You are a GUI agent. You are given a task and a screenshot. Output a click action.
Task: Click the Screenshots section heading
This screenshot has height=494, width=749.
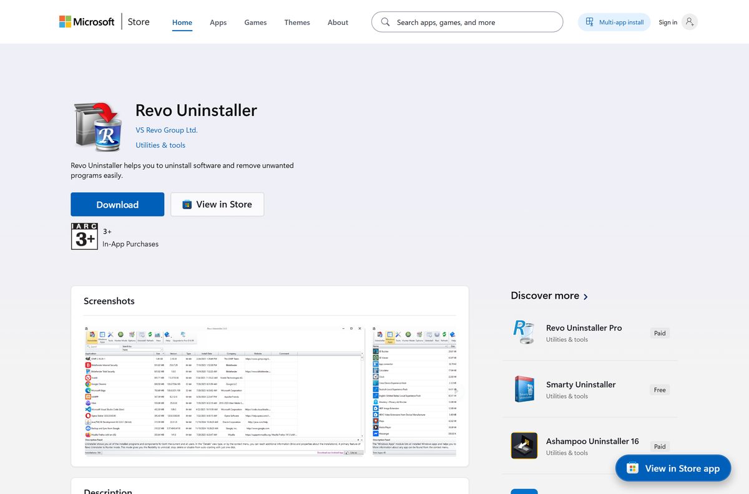click(x=109, y=301)
